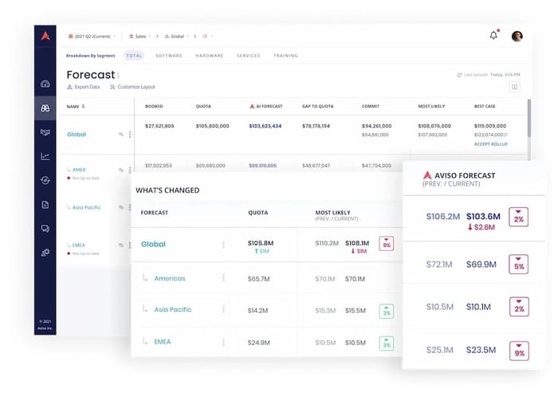Click the Global booked value $27,621,806
The width and height of the screenshot is (558, 393).
(x=159, y=126)
